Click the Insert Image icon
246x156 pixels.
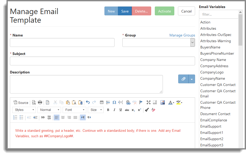(163, 103)
